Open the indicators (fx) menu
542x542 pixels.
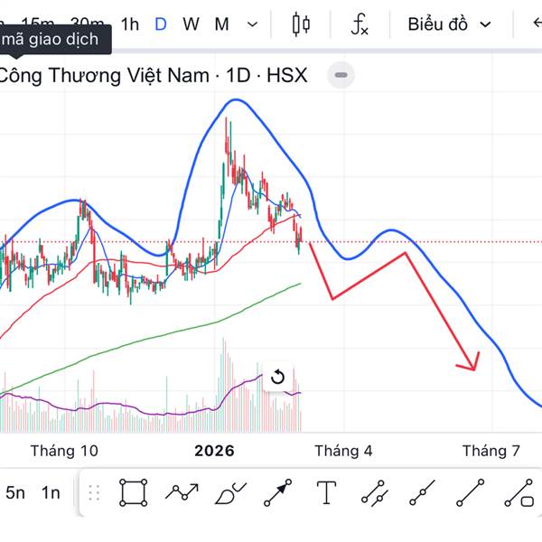(360, 24)
